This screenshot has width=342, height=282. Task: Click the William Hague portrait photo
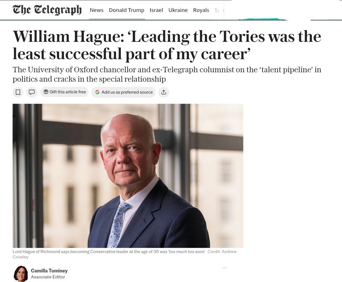[x=128, y=176]
